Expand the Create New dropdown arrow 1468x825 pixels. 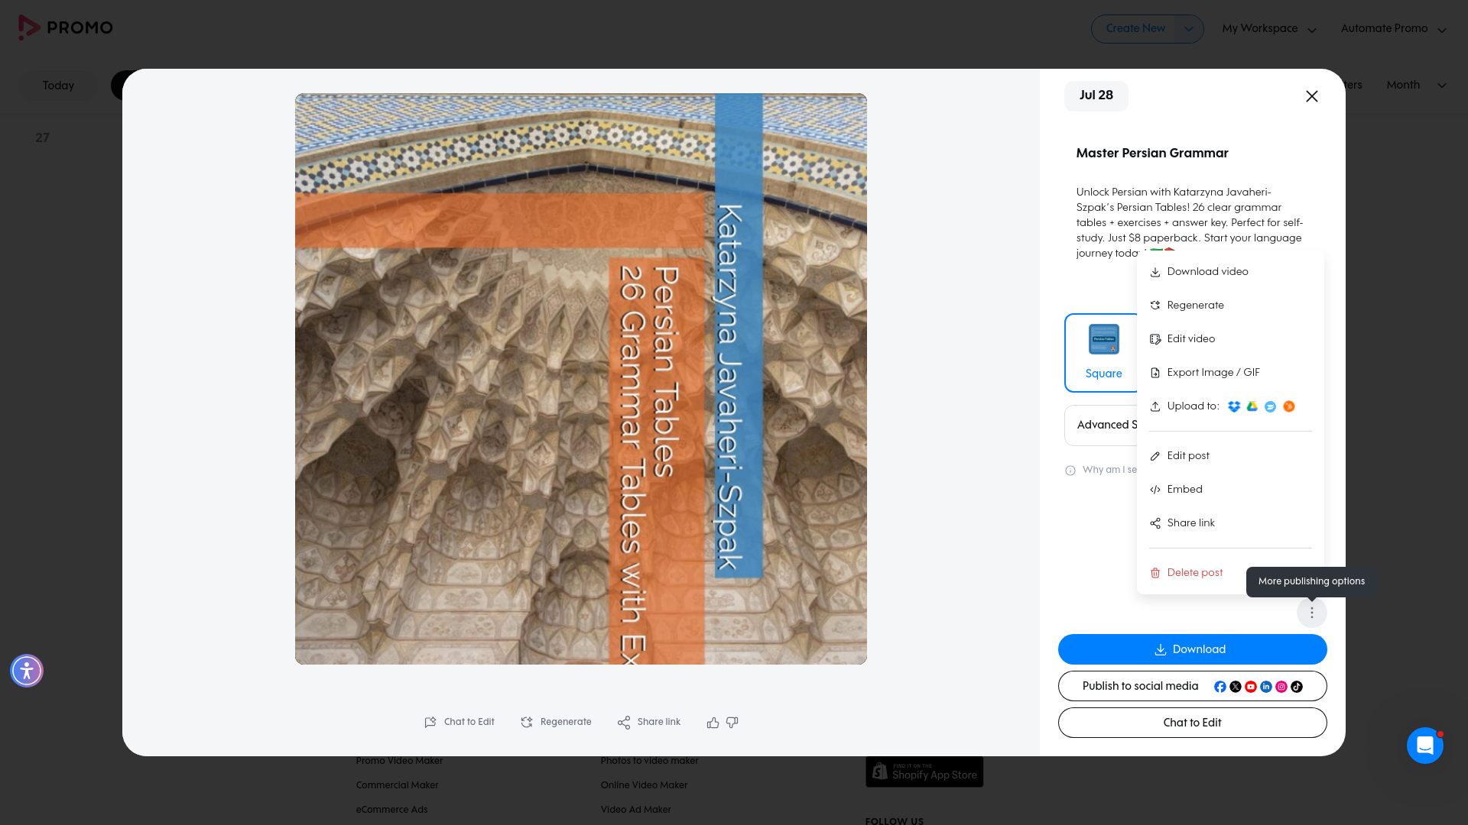pyautogui.click(x=1188, y=29)
